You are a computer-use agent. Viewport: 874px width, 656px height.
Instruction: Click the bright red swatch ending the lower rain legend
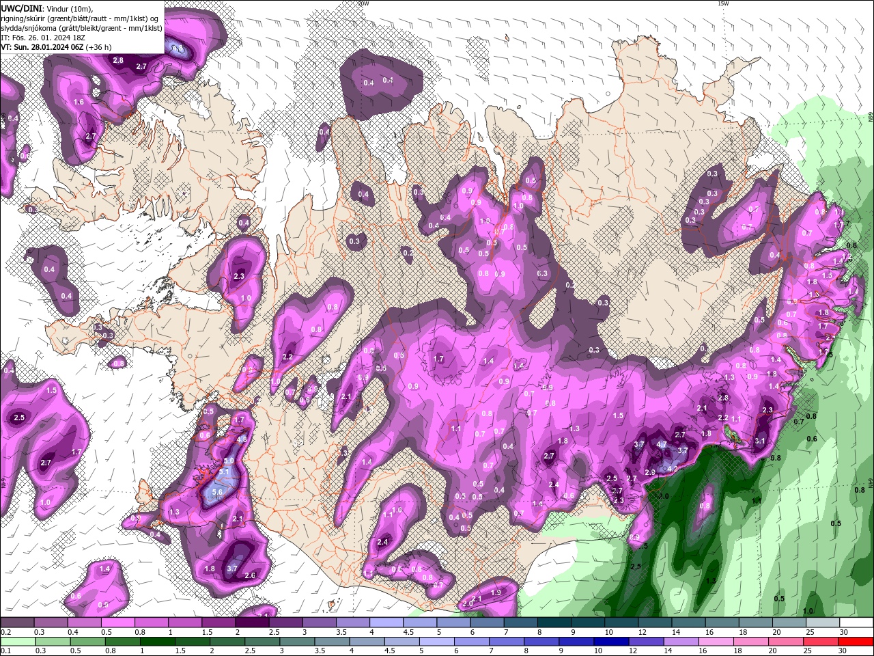(856, 642)
